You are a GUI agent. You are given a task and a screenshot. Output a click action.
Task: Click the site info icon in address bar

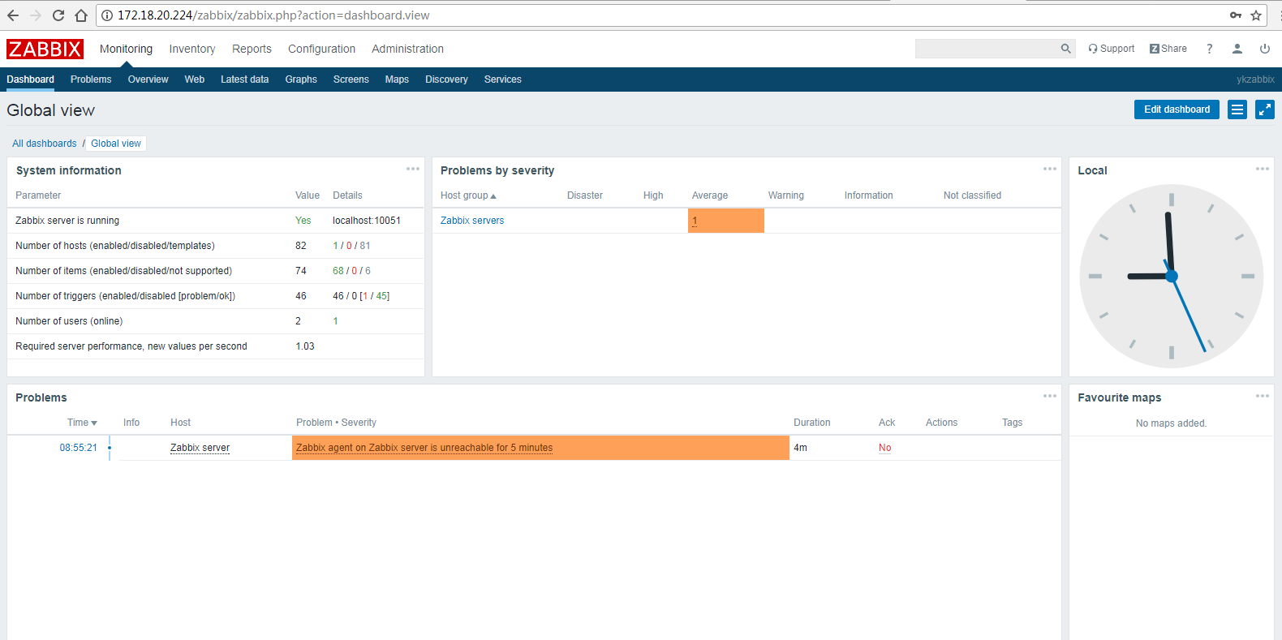click(x=106, y=15)
